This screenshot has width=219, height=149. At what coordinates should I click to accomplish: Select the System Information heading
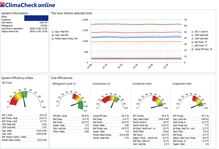15,13
